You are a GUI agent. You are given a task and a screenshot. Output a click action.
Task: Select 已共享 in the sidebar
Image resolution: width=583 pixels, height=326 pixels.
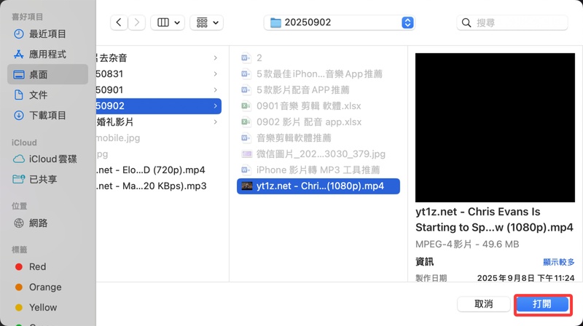[43, 179]
